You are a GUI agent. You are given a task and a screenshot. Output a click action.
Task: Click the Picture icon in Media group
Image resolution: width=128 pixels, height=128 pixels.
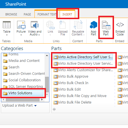21,25
